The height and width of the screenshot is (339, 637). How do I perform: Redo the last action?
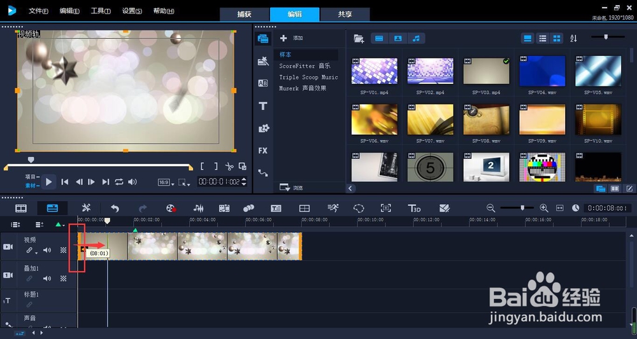[x=143, y=209]
